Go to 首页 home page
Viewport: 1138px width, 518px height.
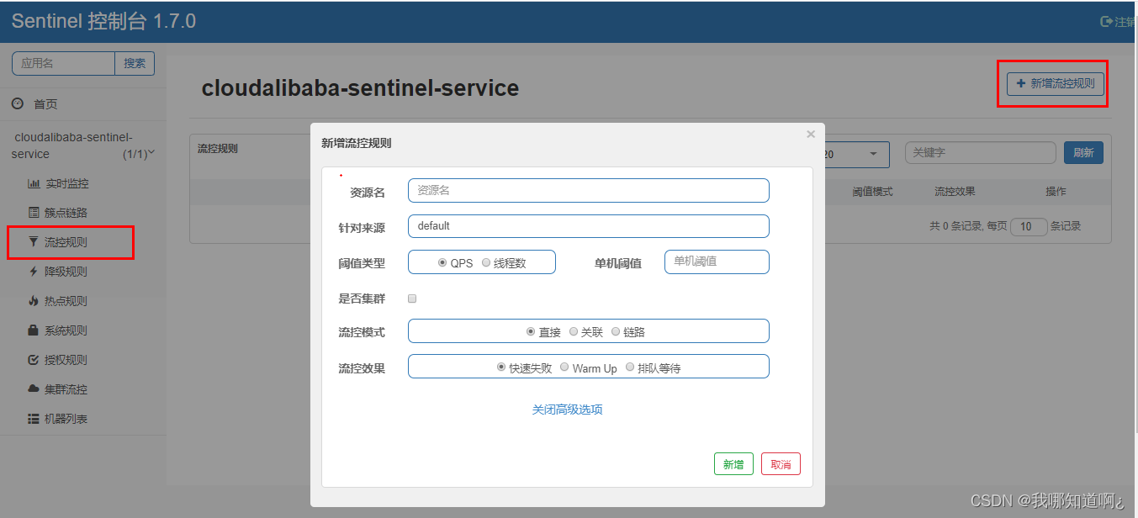[45, 103]
